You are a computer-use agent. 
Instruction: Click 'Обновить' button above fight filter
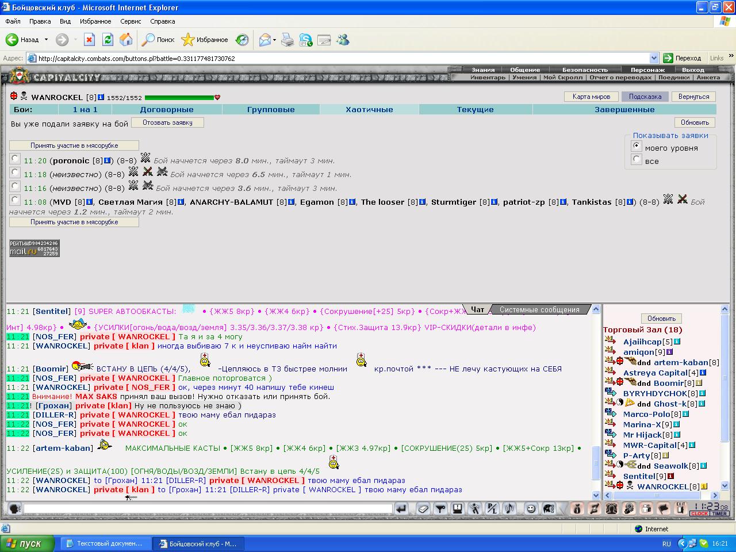695,122
